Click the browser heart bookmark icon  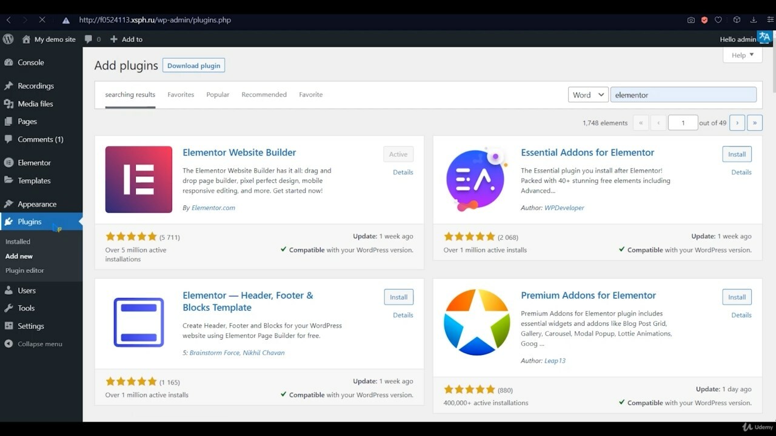pyautogui.click(x=718, y=20)
